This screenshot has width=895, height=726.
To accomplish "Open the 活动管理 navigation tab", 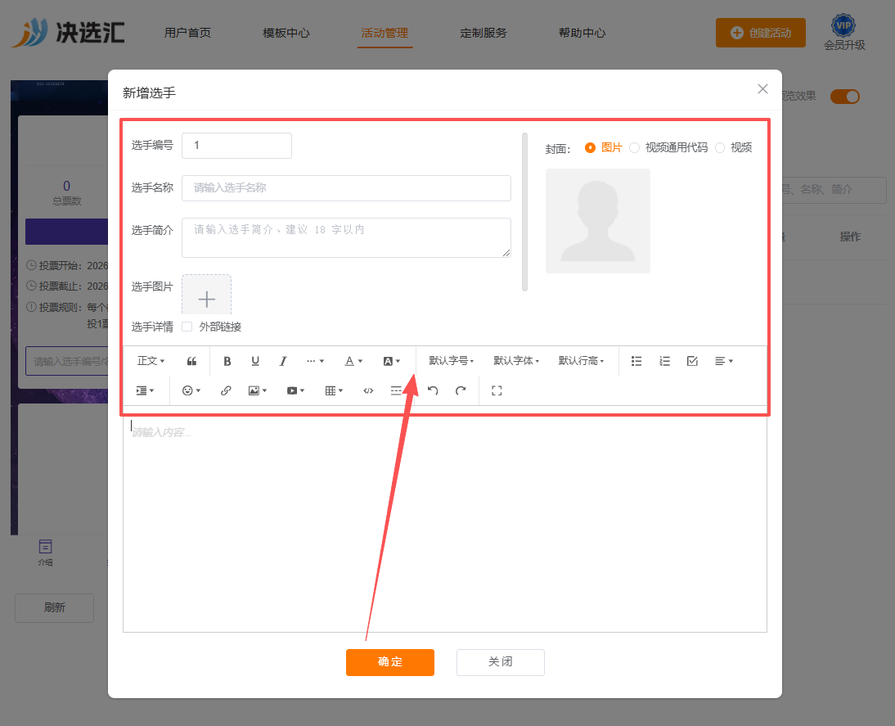I will point(385,33).
